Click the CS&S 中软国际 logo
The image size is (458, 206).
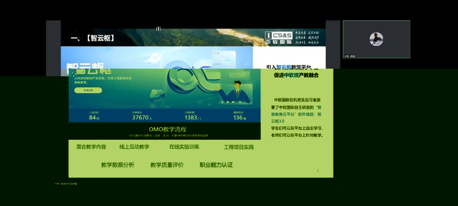point(279,38)
